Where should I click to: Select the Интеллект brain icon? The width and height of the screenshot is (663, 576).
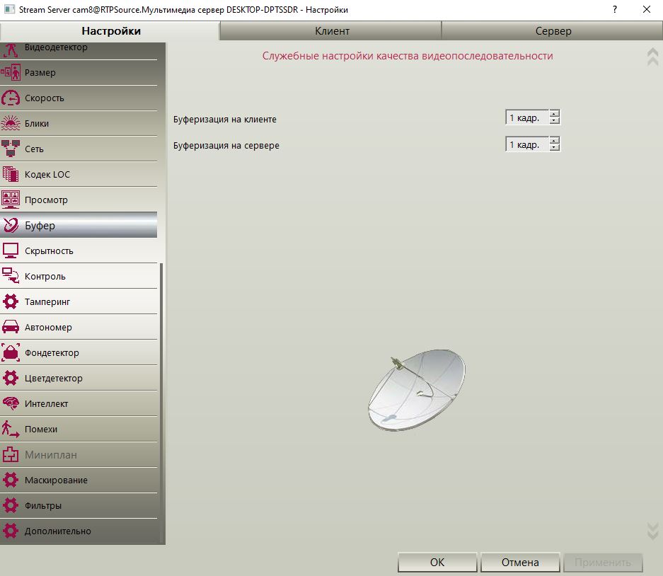tap(11, 403)
